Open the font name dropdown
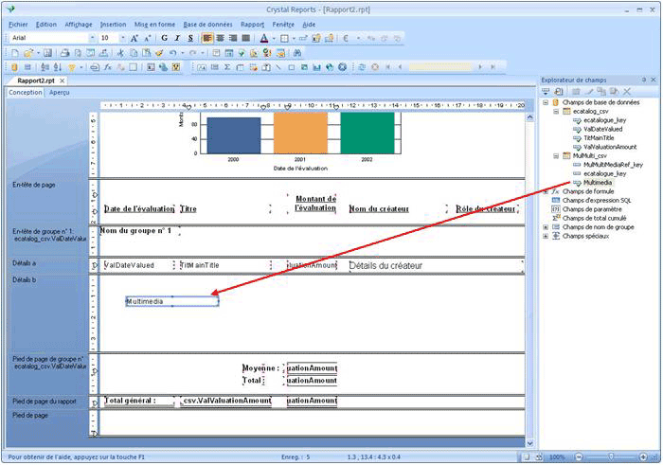Image resolution: width=663 pixels, height=465 pixels. tap(92, 38)
